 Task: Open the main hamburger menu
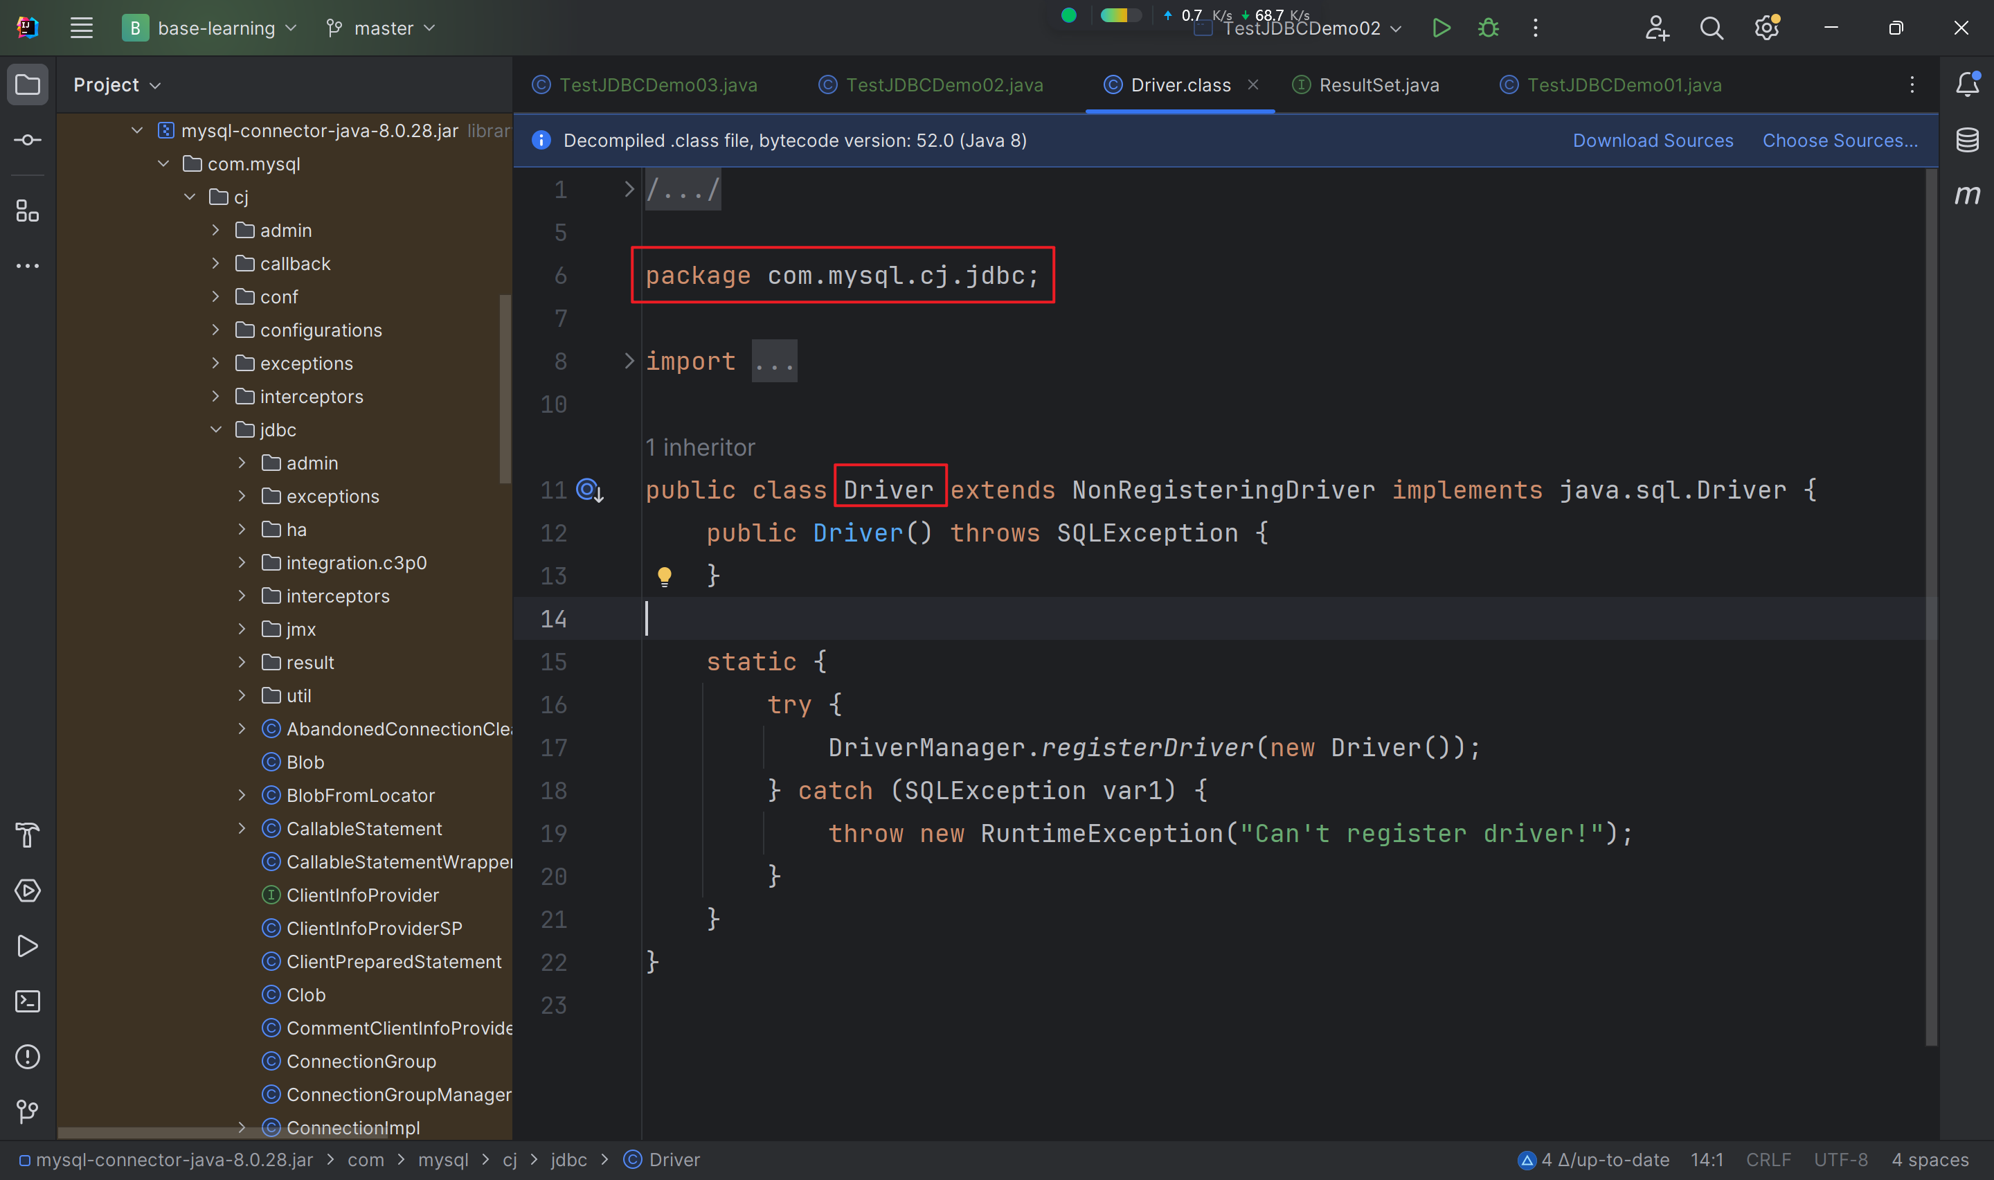(81, 28)
